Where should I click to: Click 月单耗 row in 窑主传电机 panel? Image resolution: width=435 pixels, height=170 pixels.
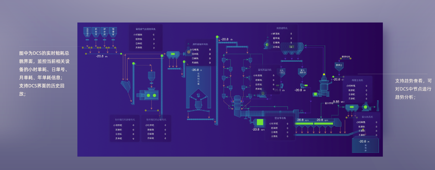tap(280, 136)
